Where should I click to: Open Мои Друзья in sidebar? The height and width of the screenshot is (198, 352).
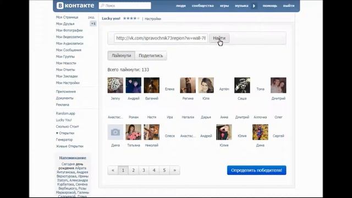[65, 24]
